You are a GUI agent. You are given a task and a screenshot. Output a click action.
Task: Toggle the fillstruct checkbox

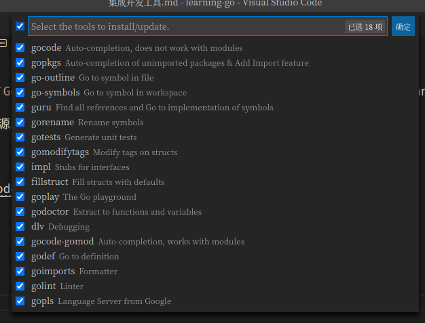click(20, 182)
